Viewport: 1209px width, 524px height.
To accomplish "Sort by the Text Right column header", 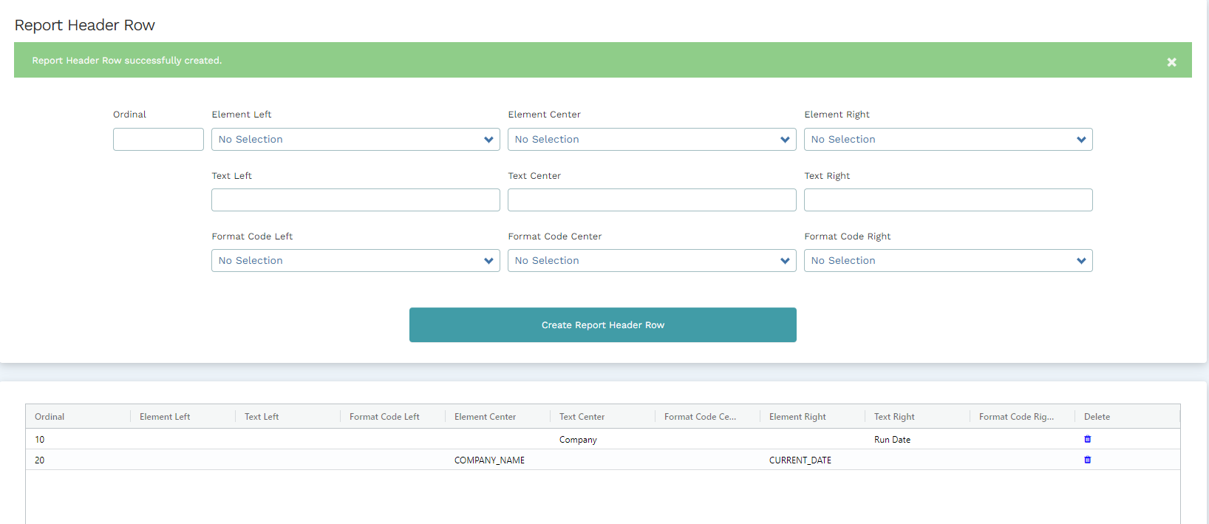I will tap(894, 417).
